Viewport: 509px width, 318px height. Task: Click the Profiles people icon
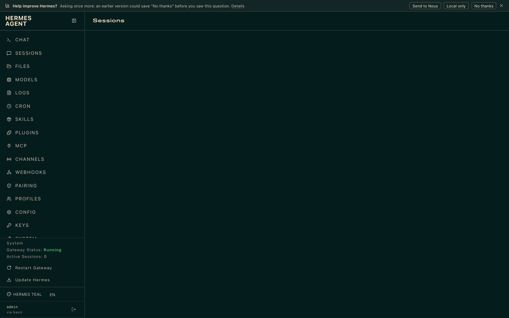pos(9,199)
